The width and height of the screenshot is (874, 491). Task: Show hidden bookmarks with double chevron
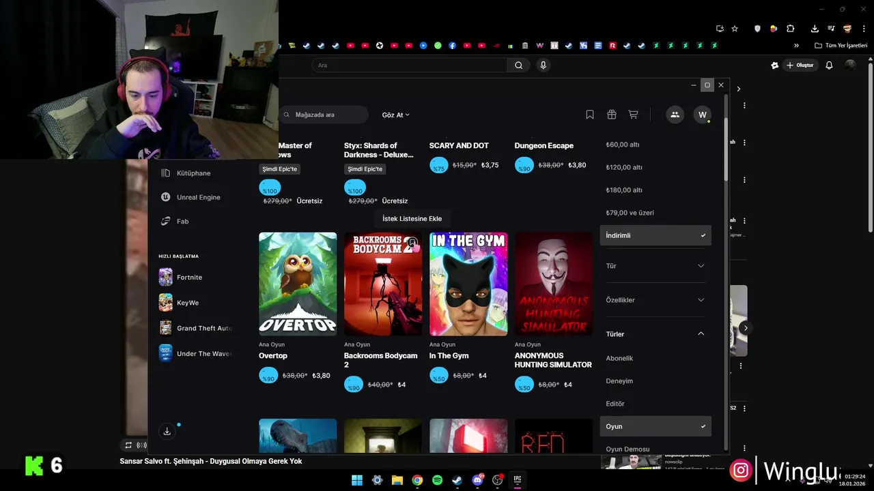pos(796,46)
